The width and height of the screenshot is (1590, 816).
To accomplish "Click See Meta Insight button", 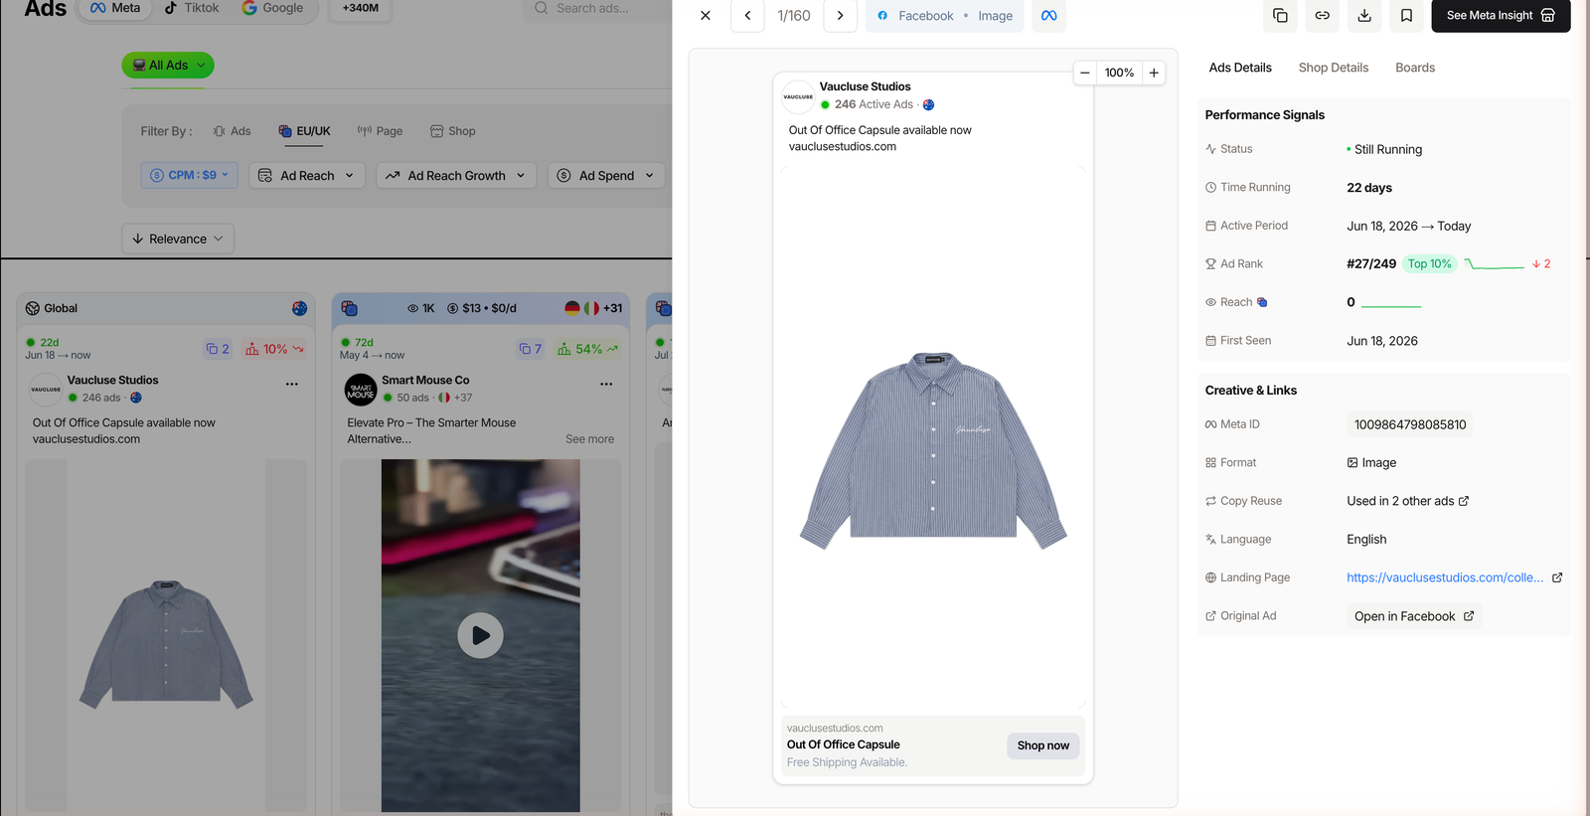I will pyautogui.click(x=1501, y=16).
